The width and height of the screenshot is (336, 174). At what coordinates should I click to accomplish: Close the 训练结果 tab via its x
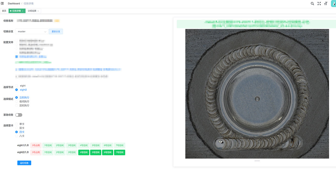point(38,11)
